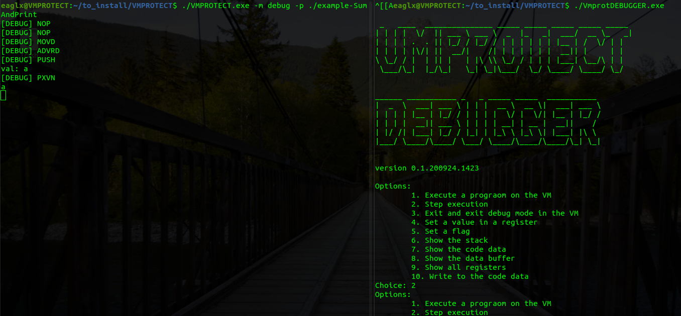Screen dimensions: 681x316
Task: Click the 'Options:' header just below 'Choice: 2'
Action: point(393,294)
